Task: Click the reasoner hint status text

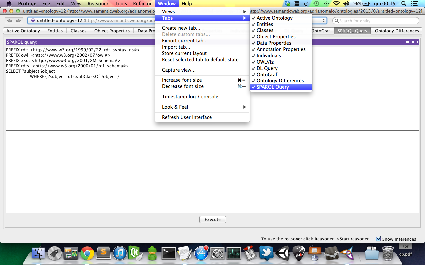Action: tap(315, 239)
